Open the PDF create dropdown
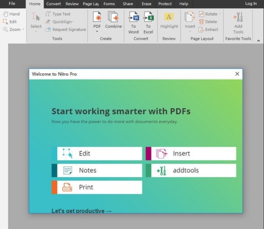 click(97, 32)
